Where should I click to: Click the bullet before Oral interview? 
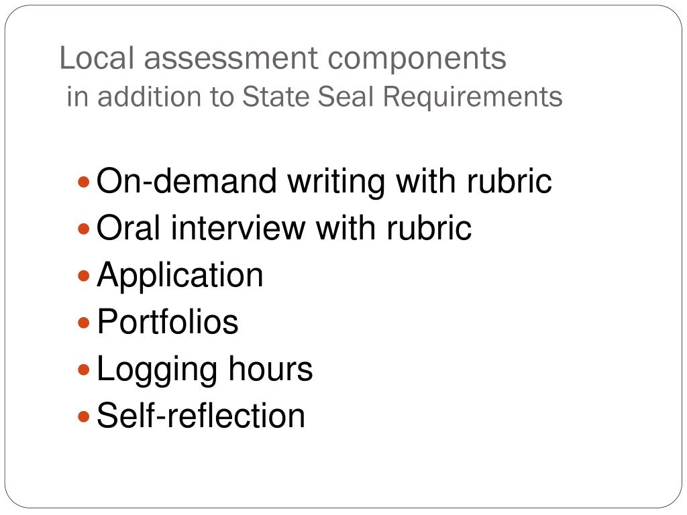pyautogui.click(x=84, y=229)
